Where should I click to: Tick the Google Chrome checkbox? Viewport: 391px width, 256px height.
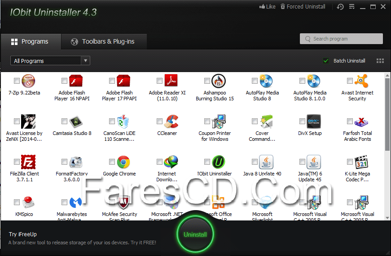coord(112,162)
